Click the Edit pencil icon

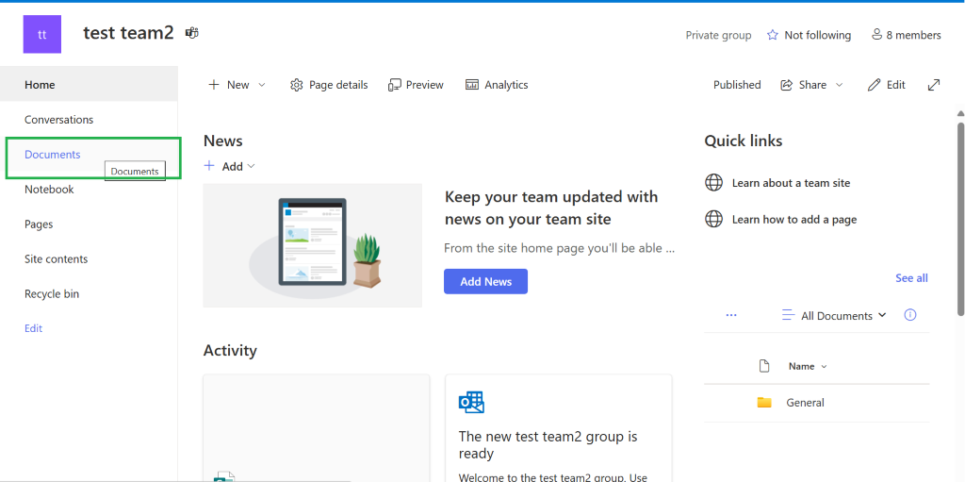(x=874, y=85)
